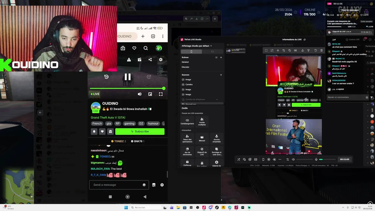Screen dimensions: 375x211
Task: Add a new source with plus
Action: click(x=221, y=75)
